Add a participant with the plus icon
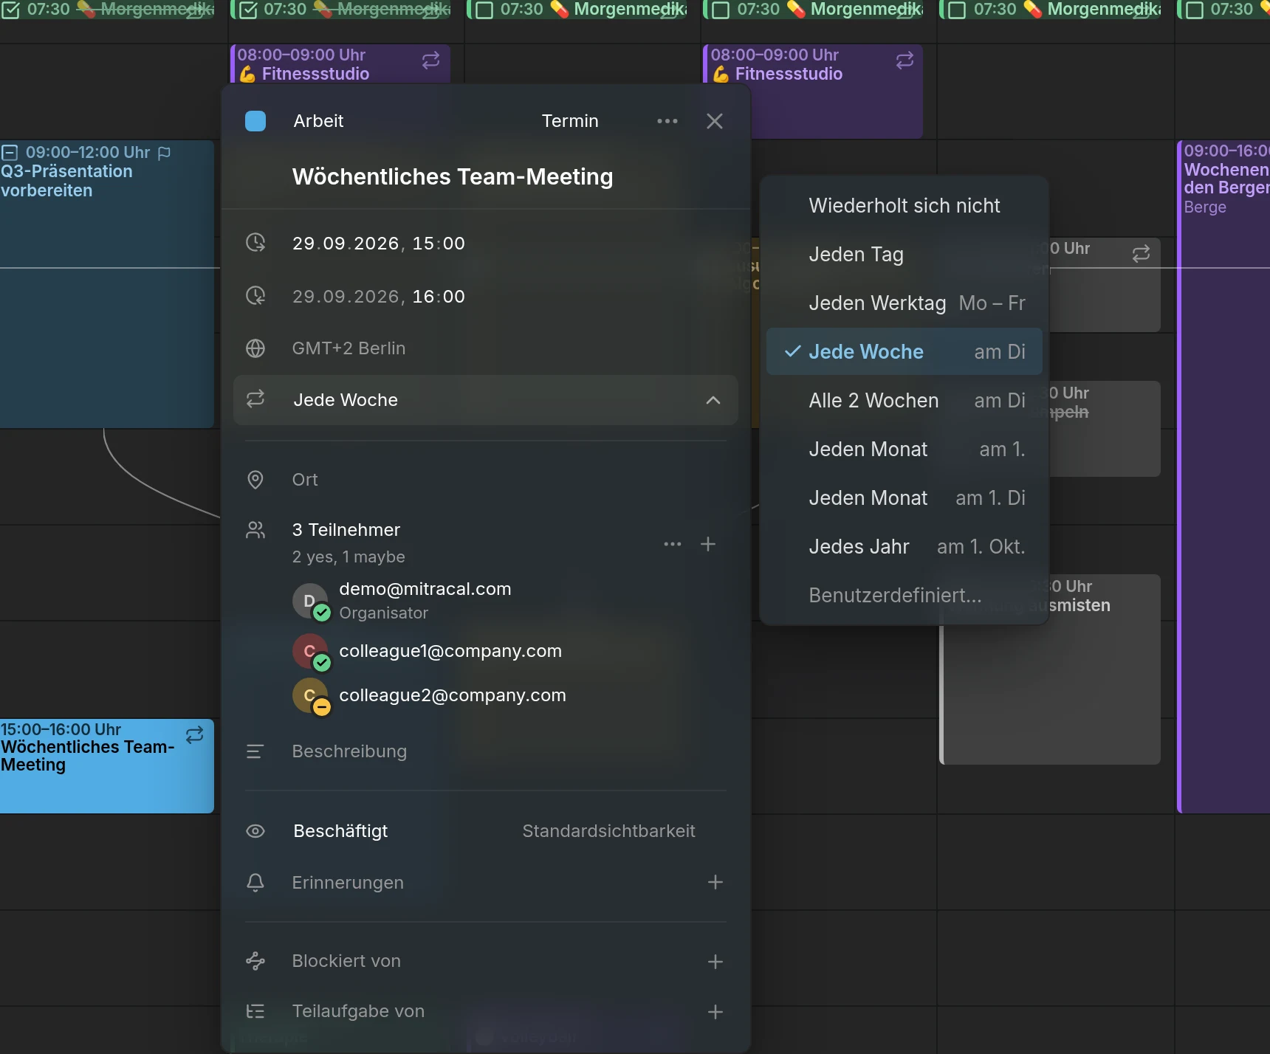This screenshot has width=1270, height=1054. point(708,544)
